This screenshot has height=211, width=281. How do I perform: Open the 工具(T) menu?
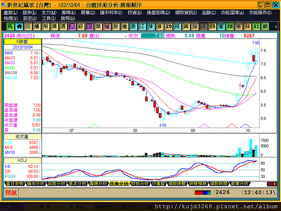click(x=49, y=18)
